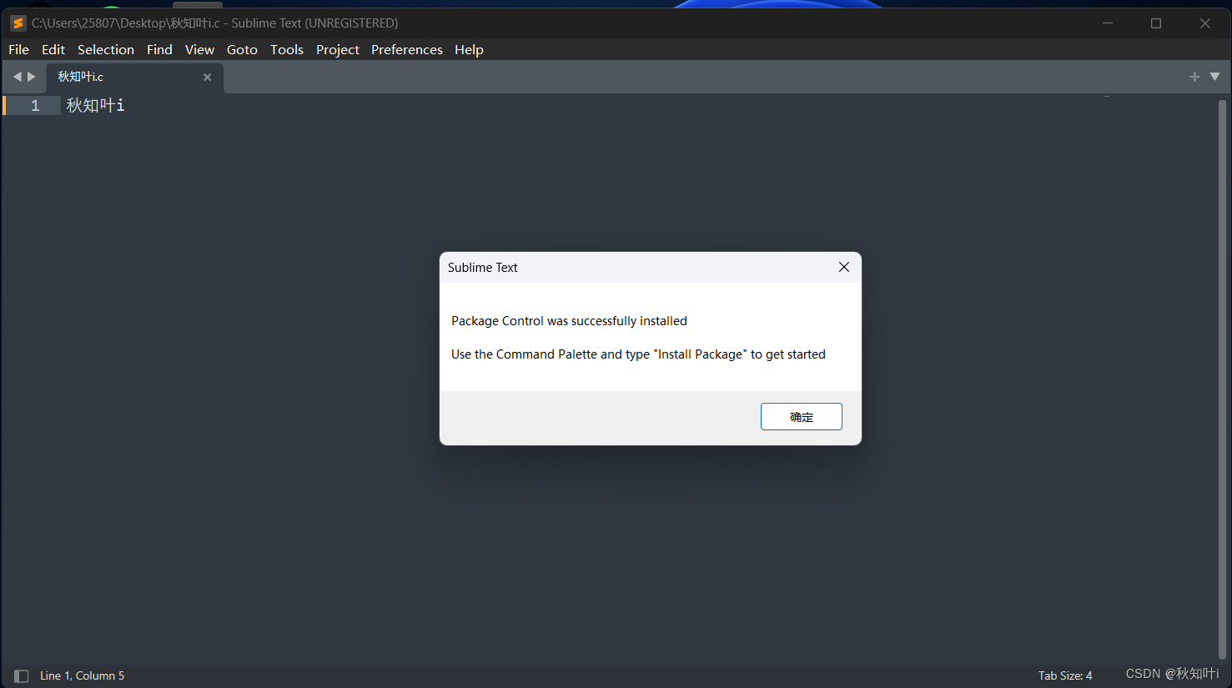Open the Goto menu
The width and height of the screenshot is (1232, 688).
(x=242, y=50)
